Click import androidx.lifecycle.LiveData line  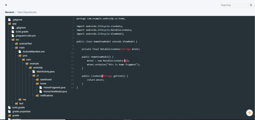100,26
